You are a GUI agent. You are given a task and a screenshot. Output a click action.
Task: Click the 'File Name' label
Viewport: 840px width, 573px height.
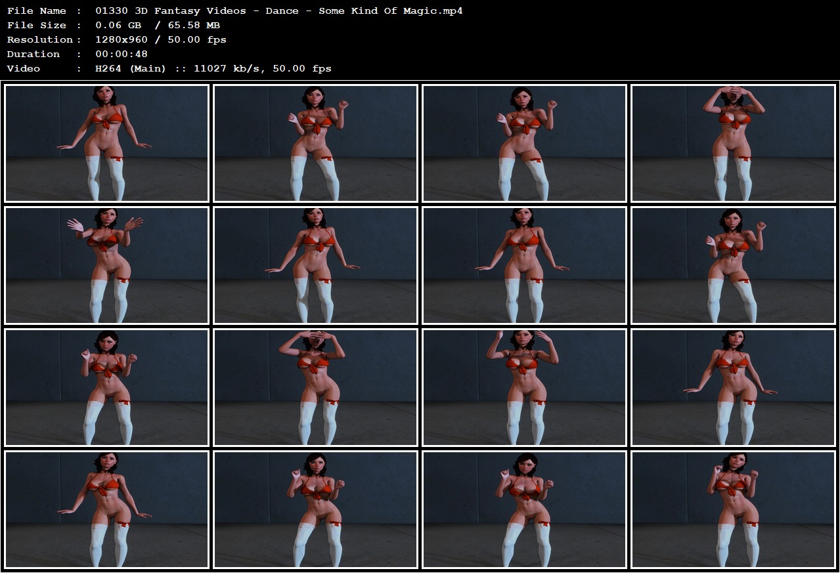[x=37, y=11]
